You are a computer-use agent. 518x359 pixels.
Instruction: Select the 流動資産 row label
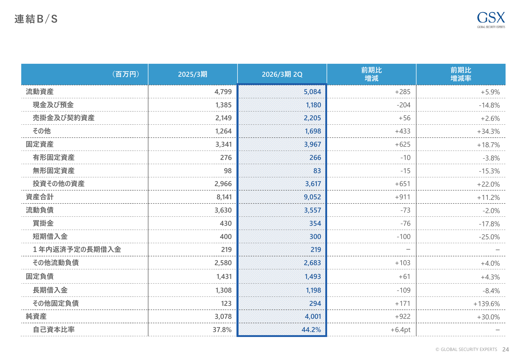point(40,92)
